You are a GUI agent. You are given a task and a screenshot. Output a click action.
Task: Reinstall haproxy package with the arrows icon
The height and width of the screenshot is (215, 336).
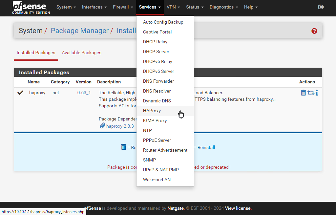311,93
